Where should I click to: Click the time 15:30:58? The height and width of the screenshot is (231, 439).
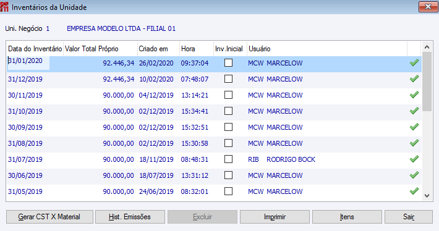tap(195, 143)
